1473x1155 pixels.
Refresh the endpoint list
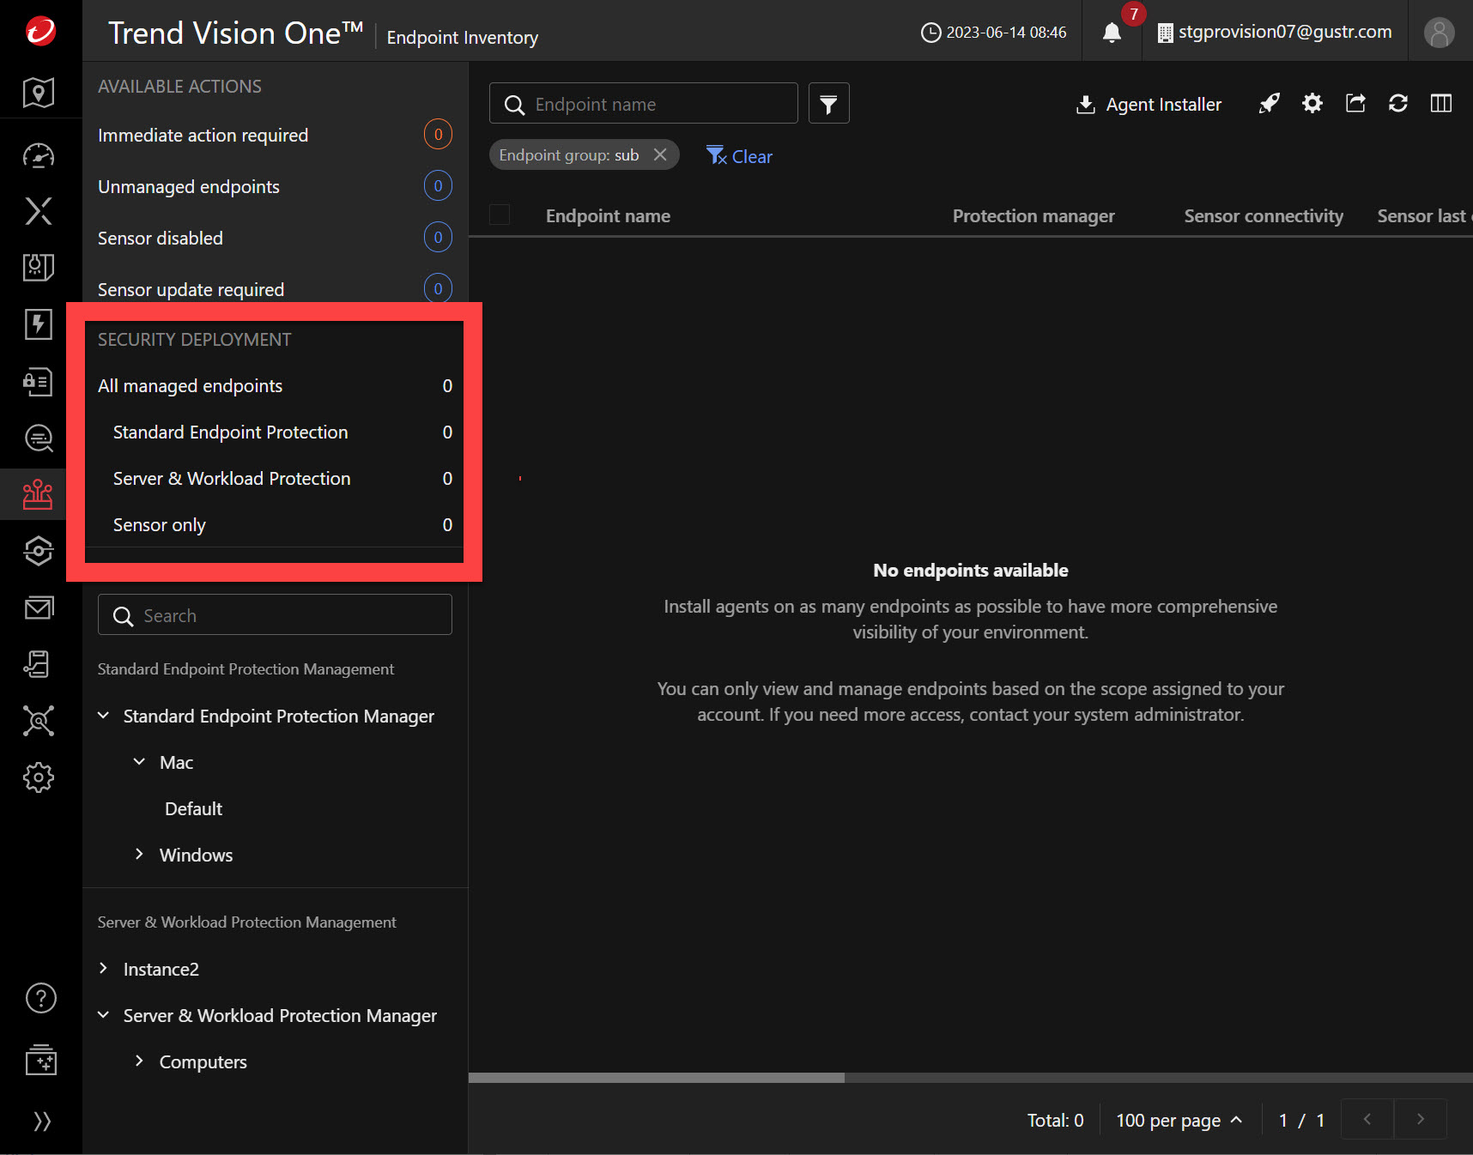coord(1397,104)
